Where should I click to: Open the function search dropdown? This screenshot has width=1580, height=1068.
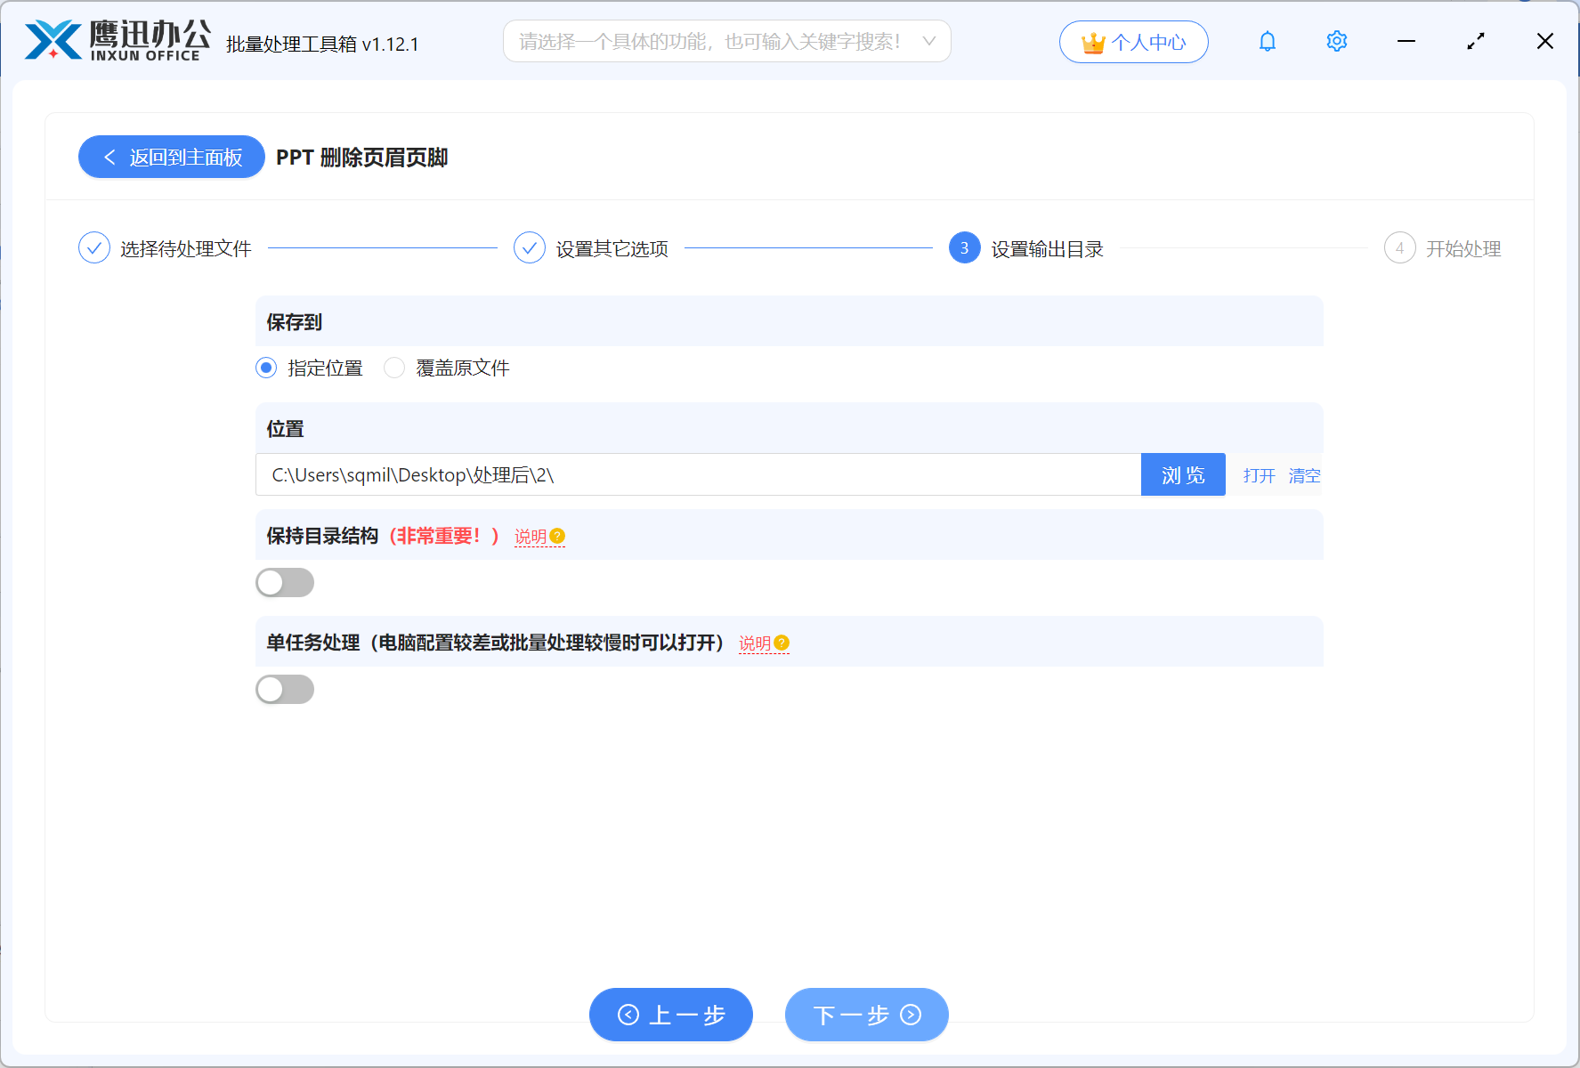(x=928, y=40)
